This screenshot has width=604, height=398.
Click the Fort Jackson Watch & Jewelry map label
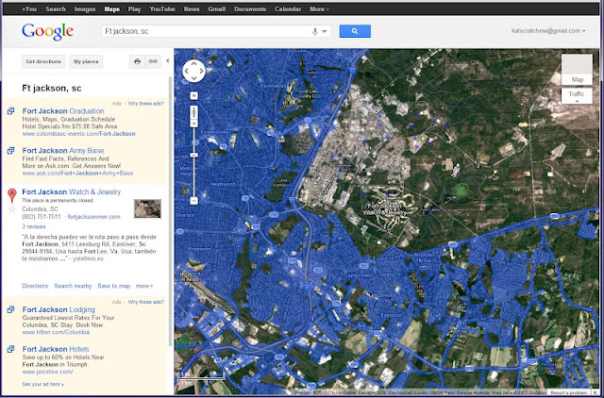[x=386, y=209]
